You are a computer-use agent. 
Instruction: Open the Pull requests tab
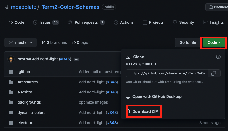87,22
